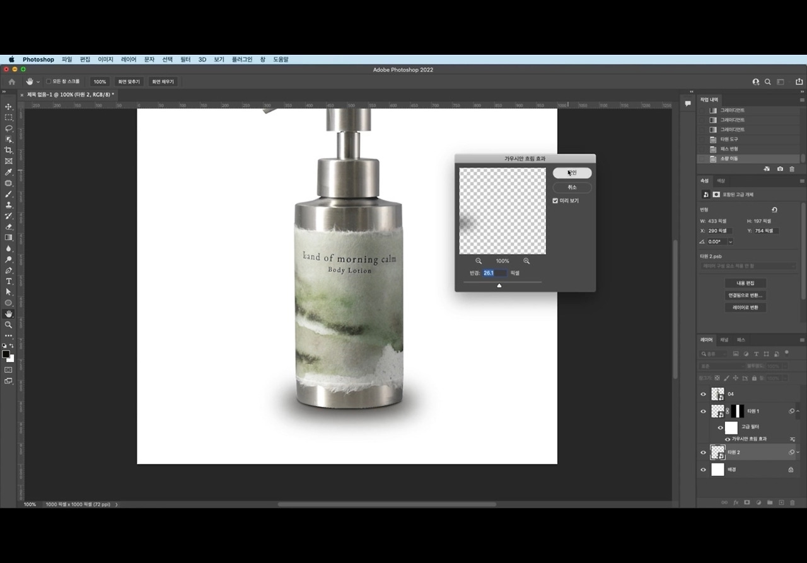This screenshot has height=563, width=807.
Task: Switch to the 색상 tab
Action: [x=721, y=181]
